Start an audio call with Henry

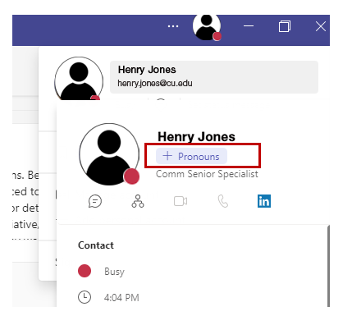(x=223, y=201)
